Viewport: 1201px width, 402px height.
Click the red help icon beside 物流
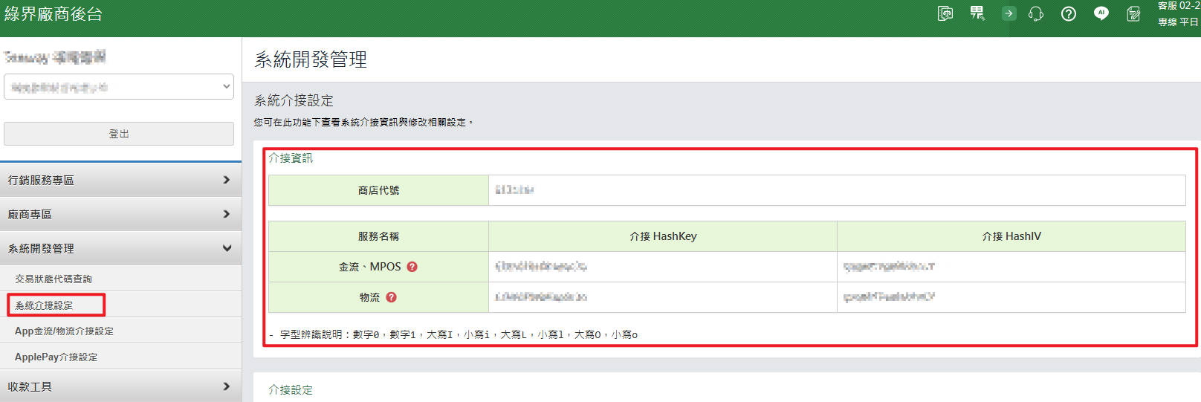(x=391, y=297)
